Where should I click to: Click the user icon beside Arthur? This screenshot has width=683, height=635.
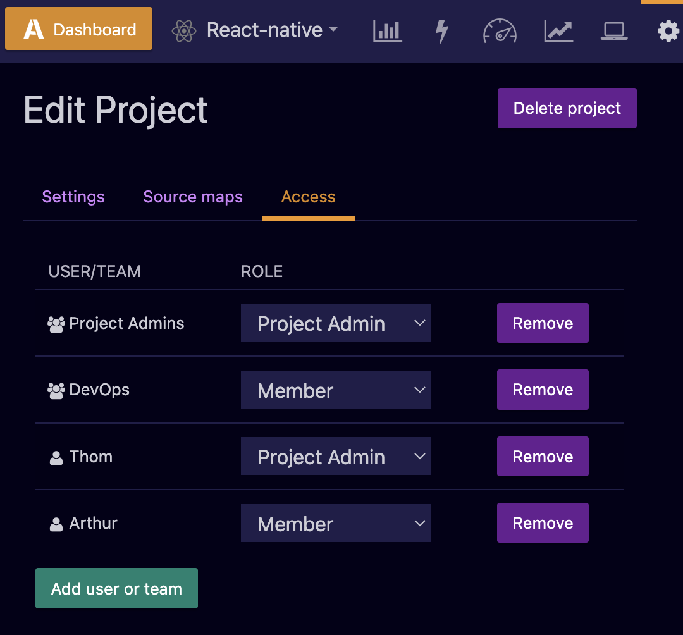56,524
